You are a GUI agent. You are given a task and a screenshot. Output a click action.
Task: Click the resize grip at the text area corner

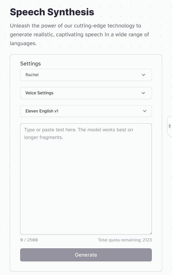151,233
